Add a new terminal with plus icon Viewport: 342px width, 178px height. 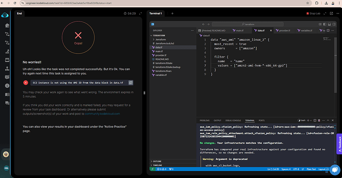point(308,120)
